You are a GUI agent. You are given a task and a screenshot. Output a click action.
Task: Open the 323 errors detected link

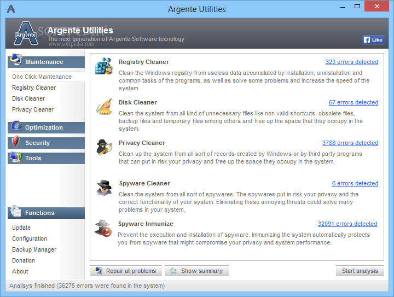[x=352, y=62]
